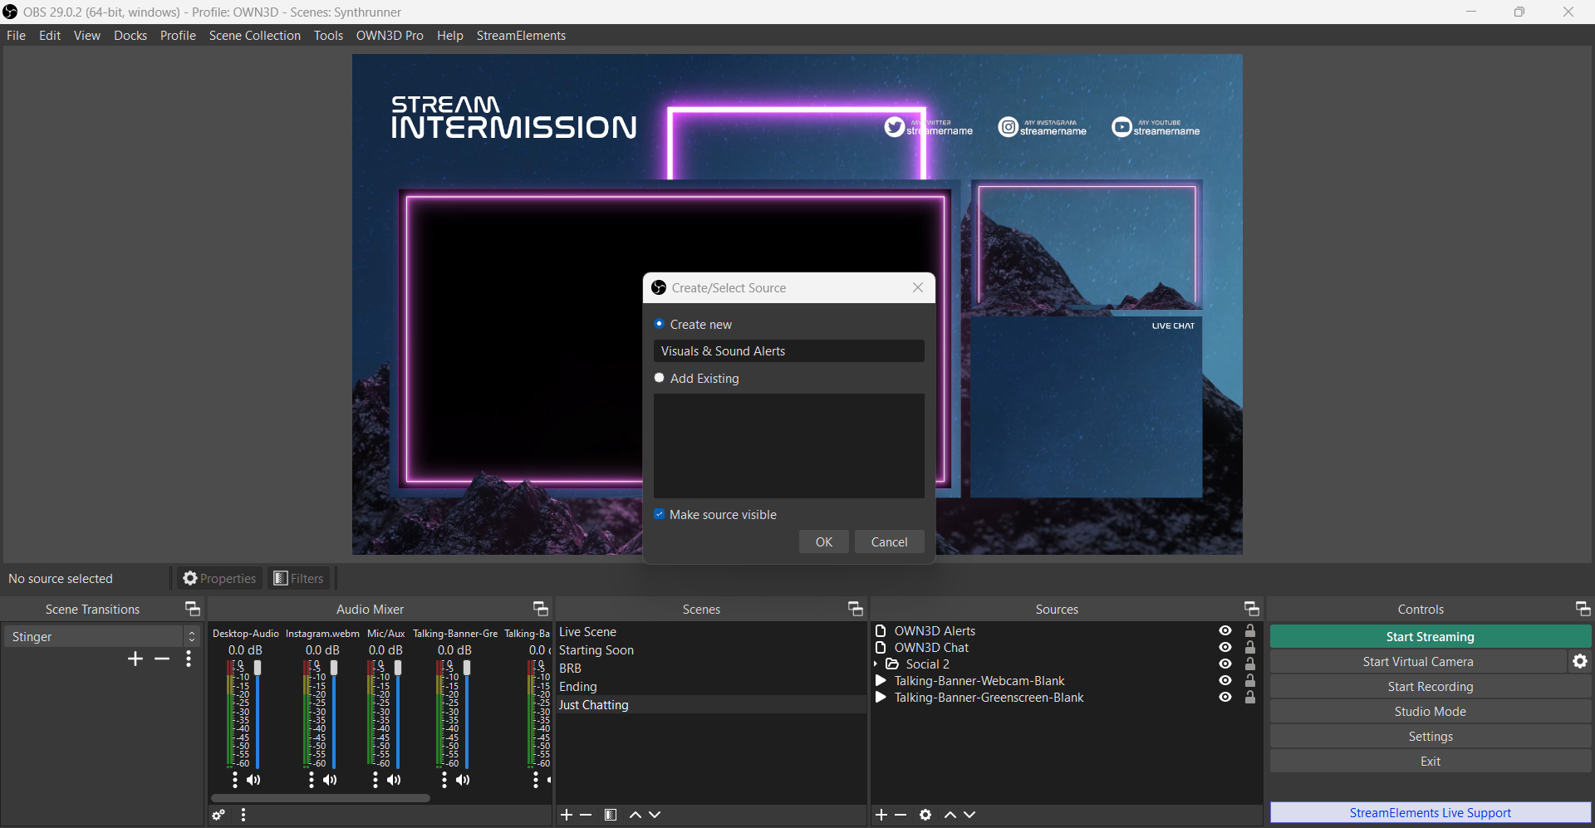Image resolution: width=1595 pixels, height=828 pixels.
Task: Move scene down in list
Action: 655,815
